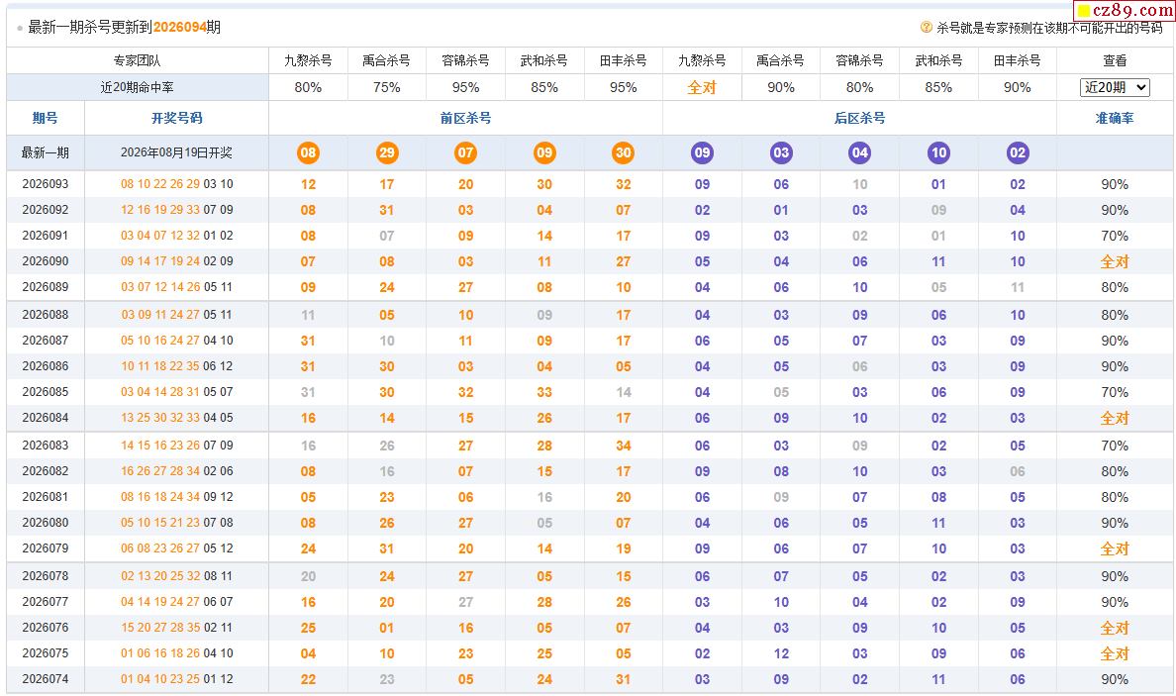This screenshot has height=696, width=1176.
Task: Click issue number 2026093
Action: [x=45, y=184]
